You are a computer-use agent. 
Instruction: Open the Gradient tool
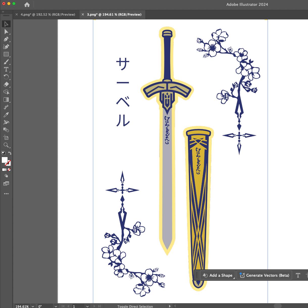6,100
